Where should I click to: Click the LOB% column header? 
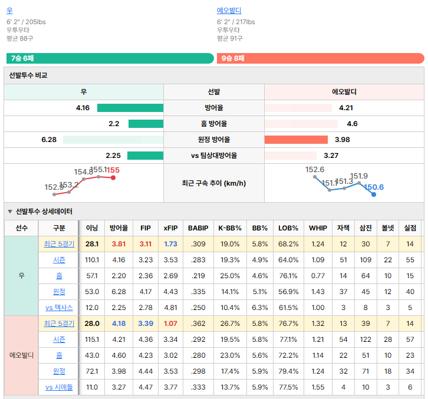coord(288,228)
